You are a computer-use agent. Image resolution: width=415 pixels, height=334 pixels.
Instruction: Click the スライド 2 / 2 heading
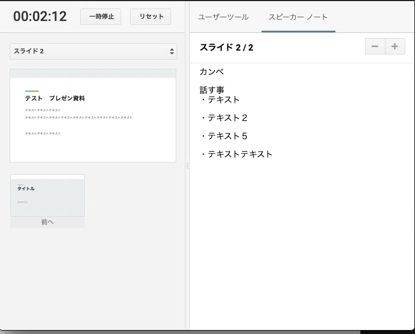click(226, 47)
